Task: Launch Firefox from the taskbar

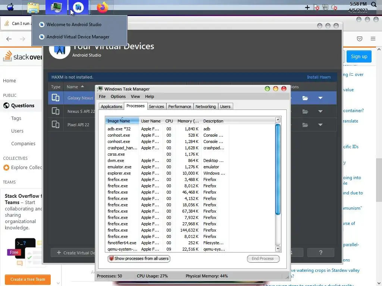Action: click(102, 7)
